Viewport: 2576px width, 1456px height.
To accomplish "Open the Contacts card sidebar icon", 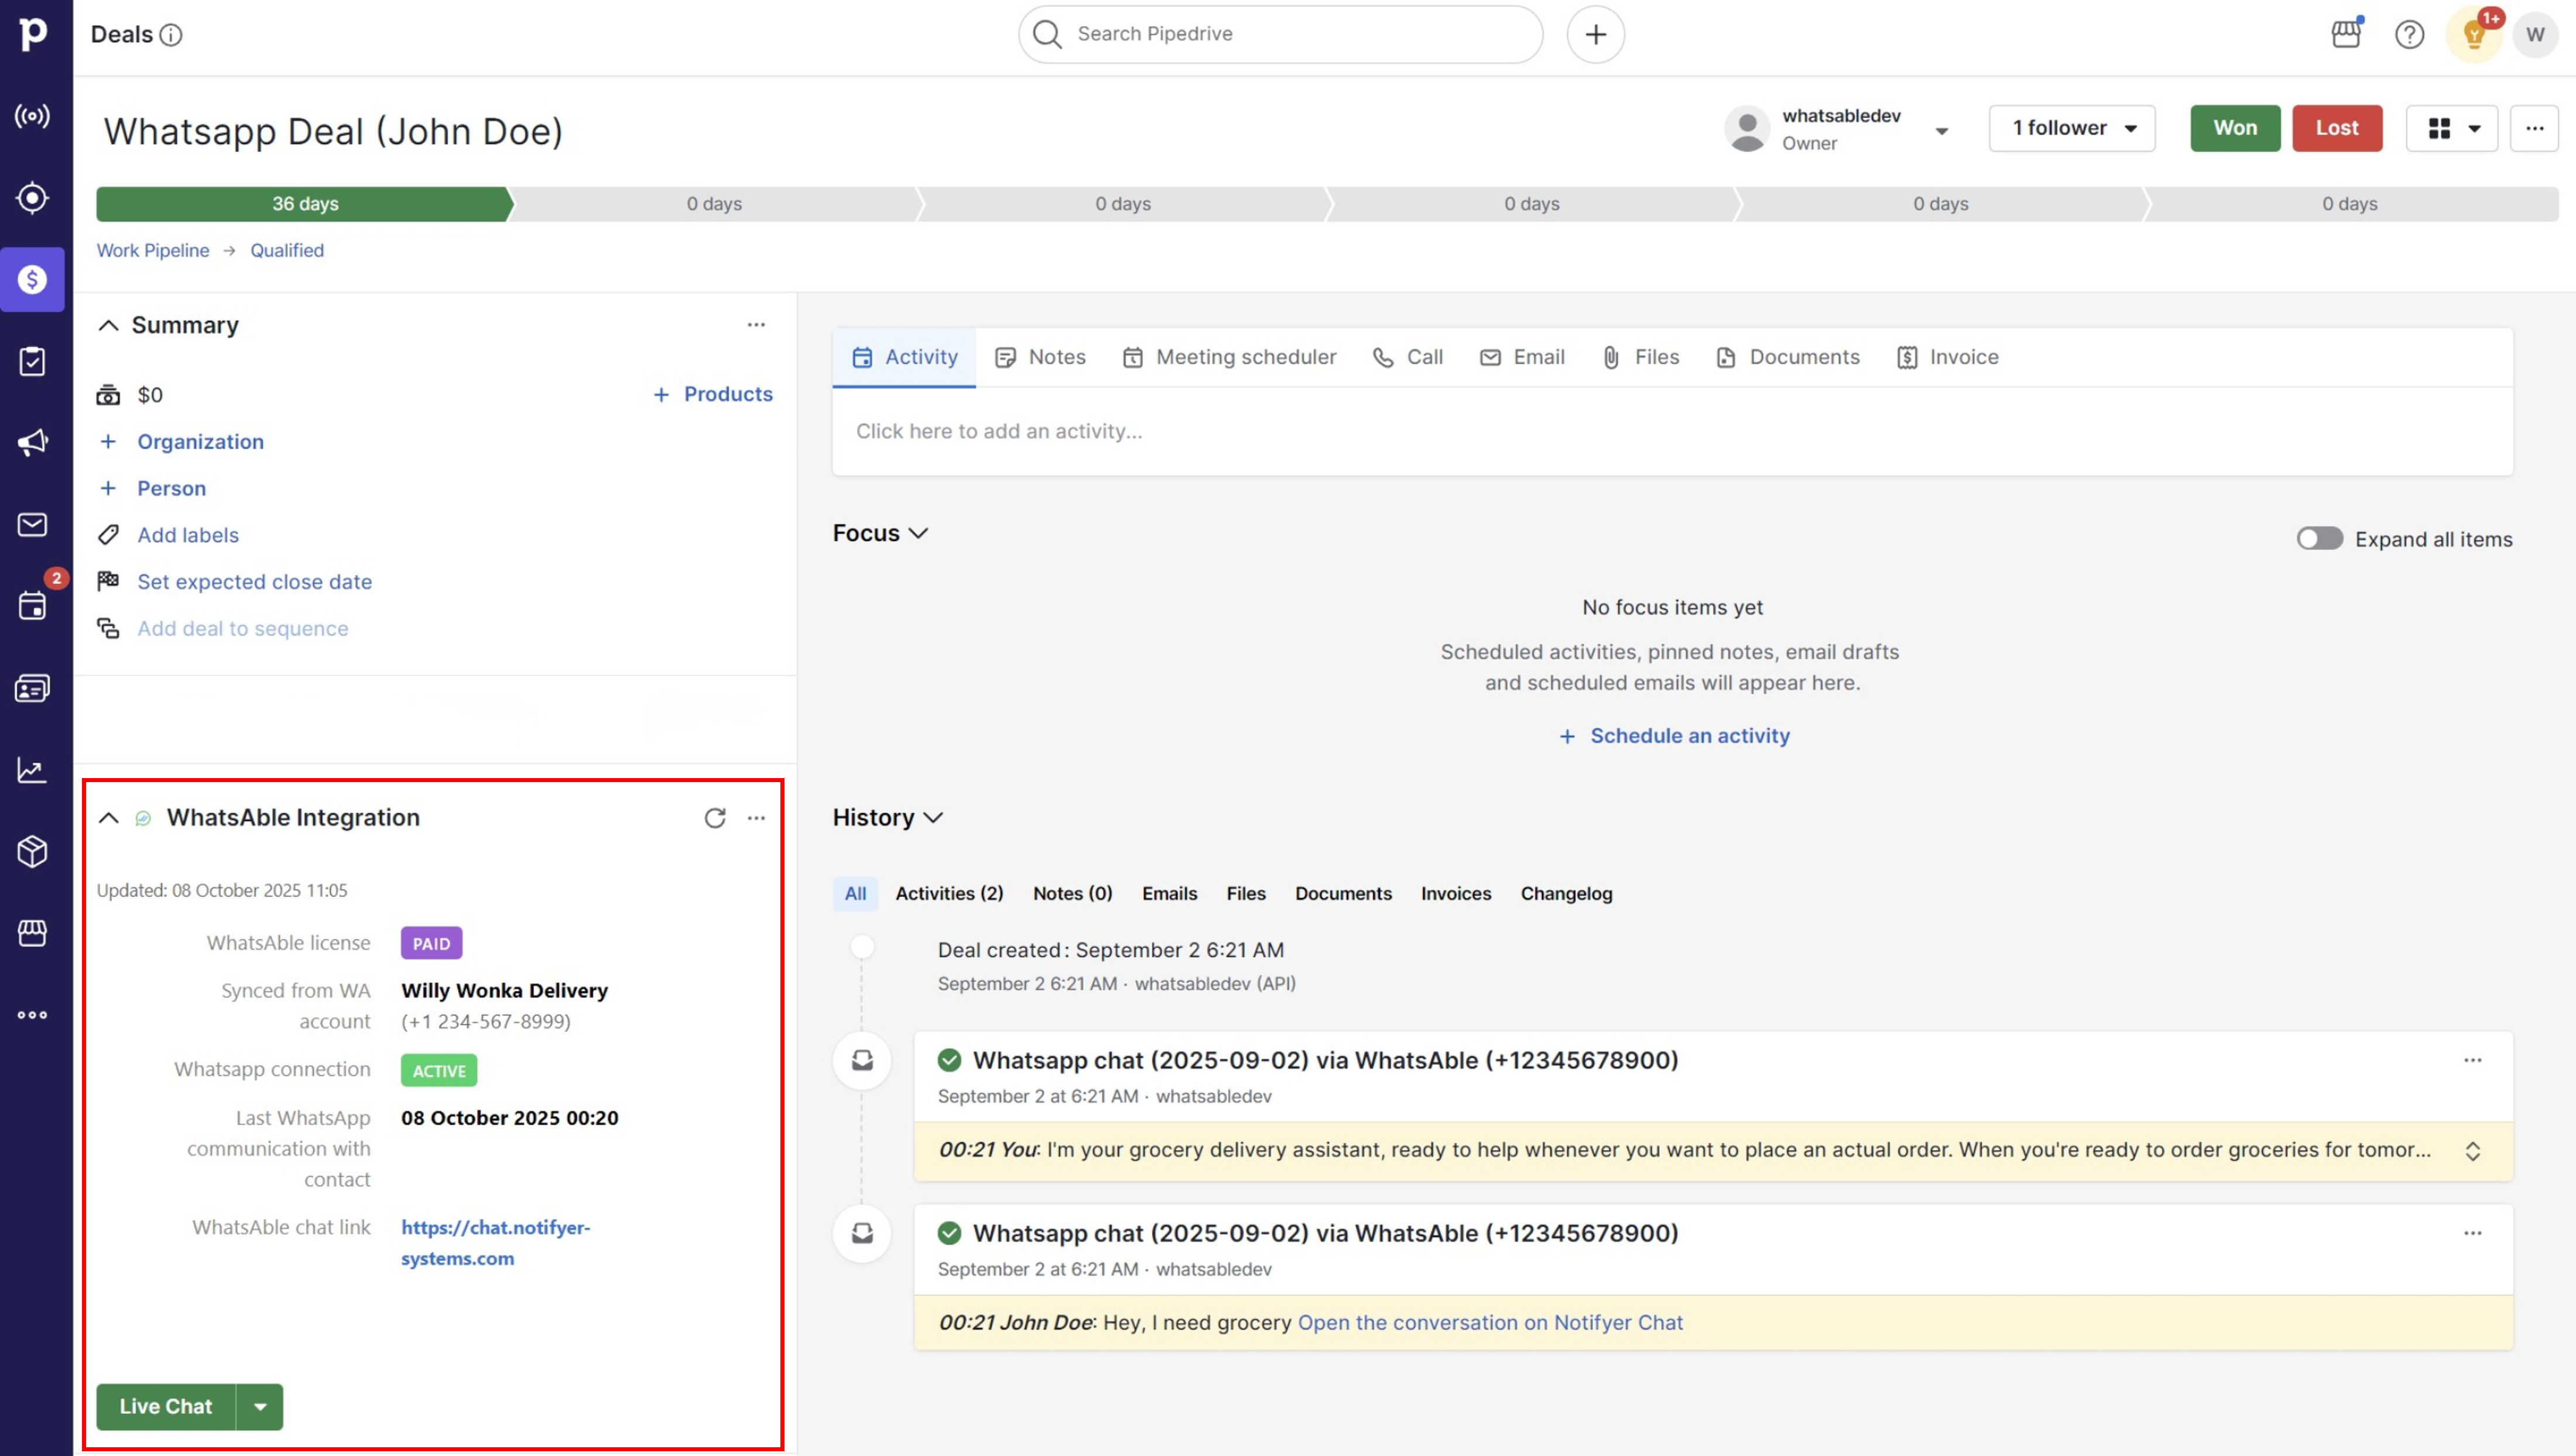I will 32,688.
